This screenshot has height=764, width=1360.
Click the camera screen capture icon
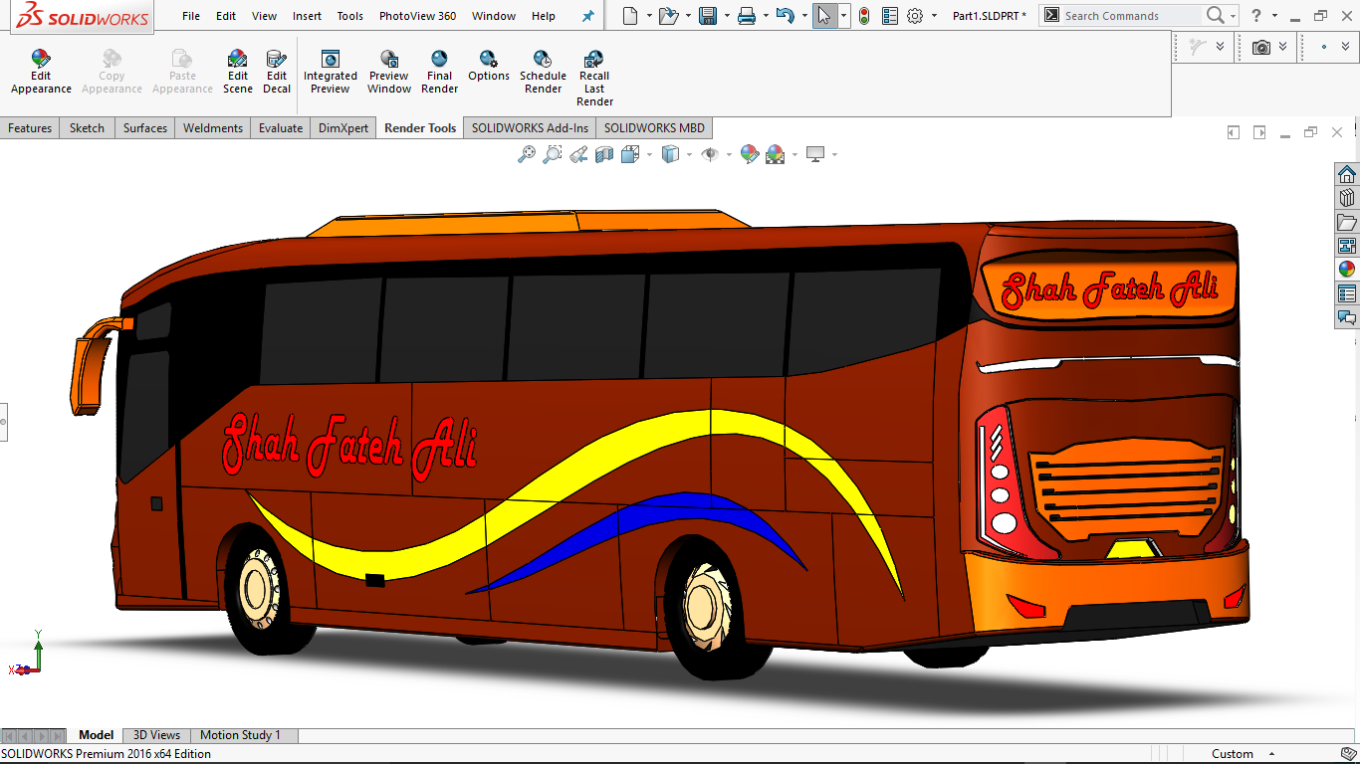pos(1261,47)
